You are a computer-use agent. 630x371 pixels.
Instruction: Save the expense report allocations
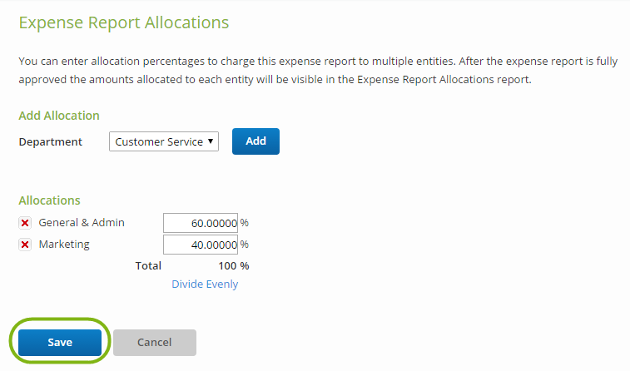(x=60, y=343)
